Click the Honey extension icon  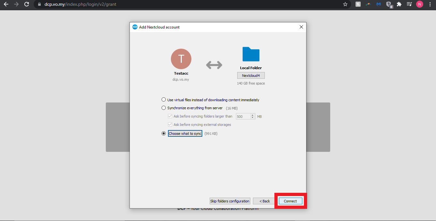(358, 4)
